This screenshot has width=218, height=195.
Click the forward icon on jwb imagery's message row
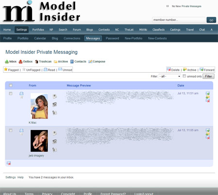pyautogui.click(x=208, y=130)
